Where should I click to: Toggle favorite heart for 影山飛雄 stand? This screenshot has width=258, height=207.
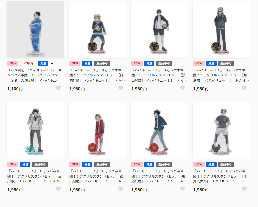point(182,88)
